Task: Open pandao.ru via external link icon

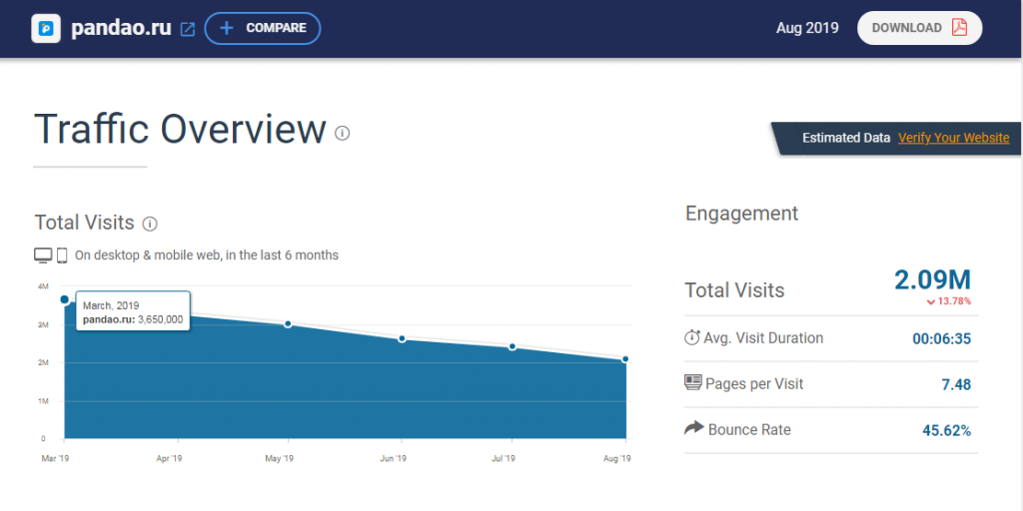Action: coord(187,29)
